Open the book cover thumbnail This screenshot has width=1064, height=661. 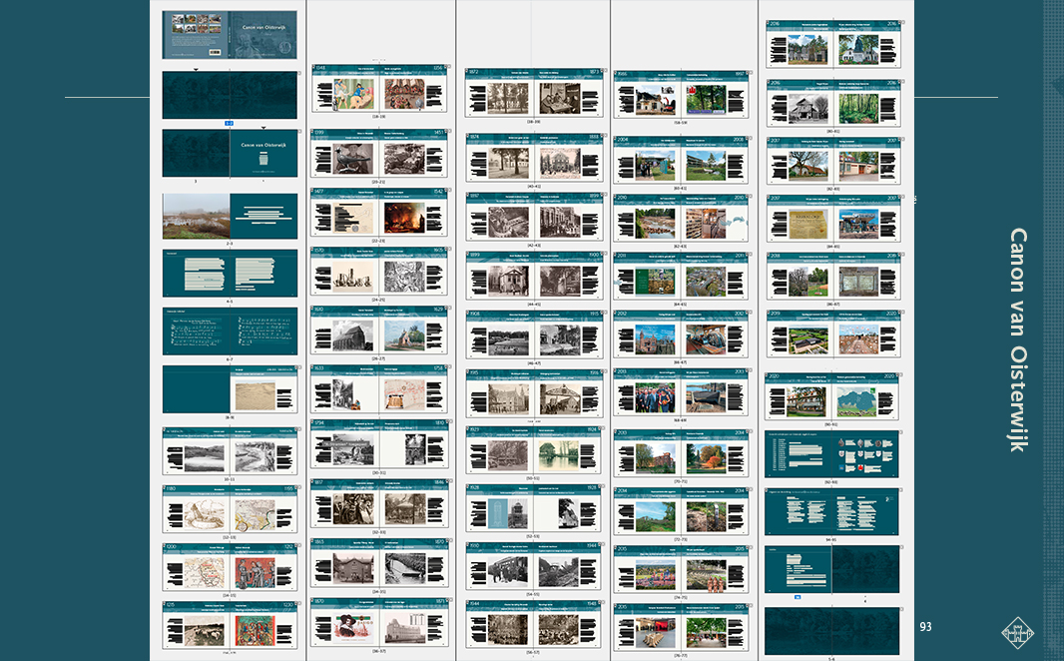pos(230,35)
